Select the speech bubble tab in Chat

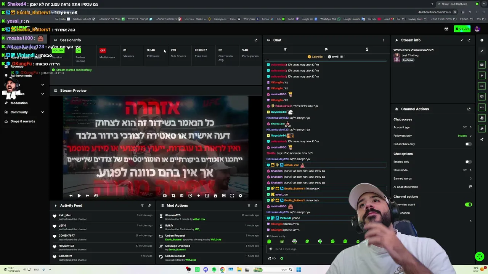point(326,49)
